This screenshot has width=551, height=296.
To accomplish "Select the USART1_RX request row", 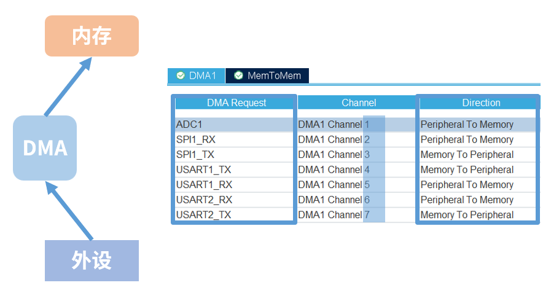I will click(x=234, y=185).
